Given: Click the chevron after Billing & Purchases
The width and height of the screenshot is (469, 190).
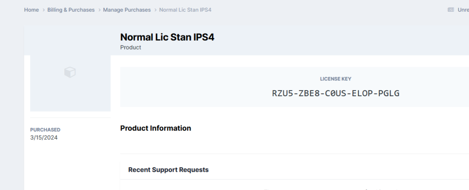Looking at the screenshot, I should tap(99, 10).
